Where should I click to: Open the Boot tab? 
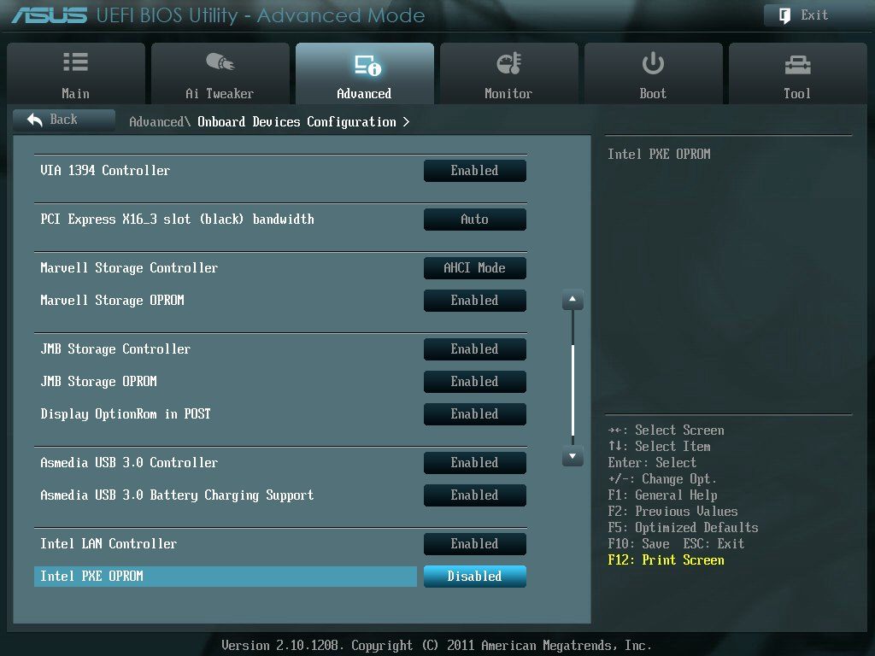pyautogui.click(x=653, y=73)
